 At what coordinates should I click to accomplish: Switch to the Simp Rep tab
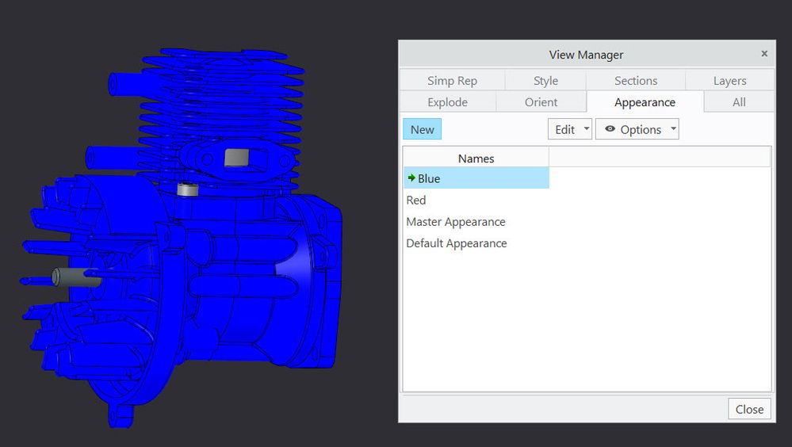[x=452, y=81]
